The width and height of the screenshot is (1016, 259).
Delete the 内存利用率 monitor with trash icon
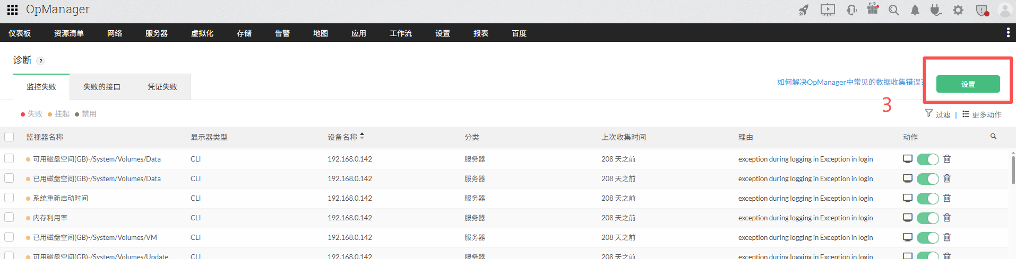tap(947, 218)
